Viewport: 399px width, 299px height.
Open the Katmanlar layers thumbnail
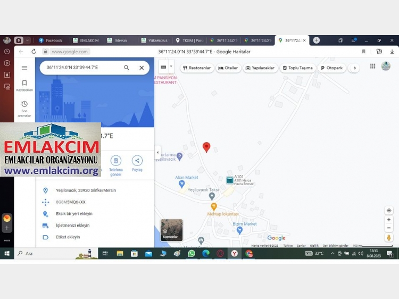[x=171, y=230]
